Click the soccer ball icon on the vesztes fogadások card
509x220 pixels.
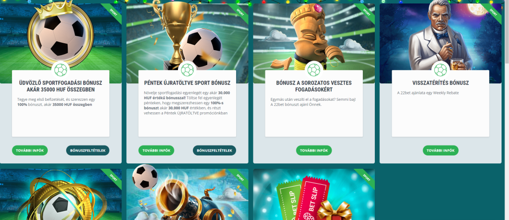point(314,70)
